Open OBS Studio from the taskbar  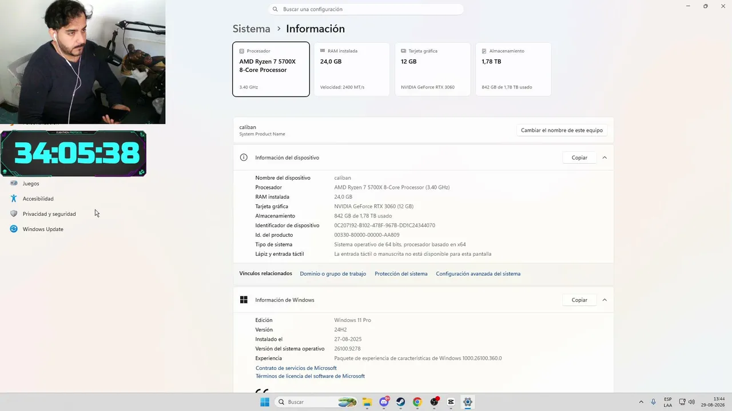435,402
